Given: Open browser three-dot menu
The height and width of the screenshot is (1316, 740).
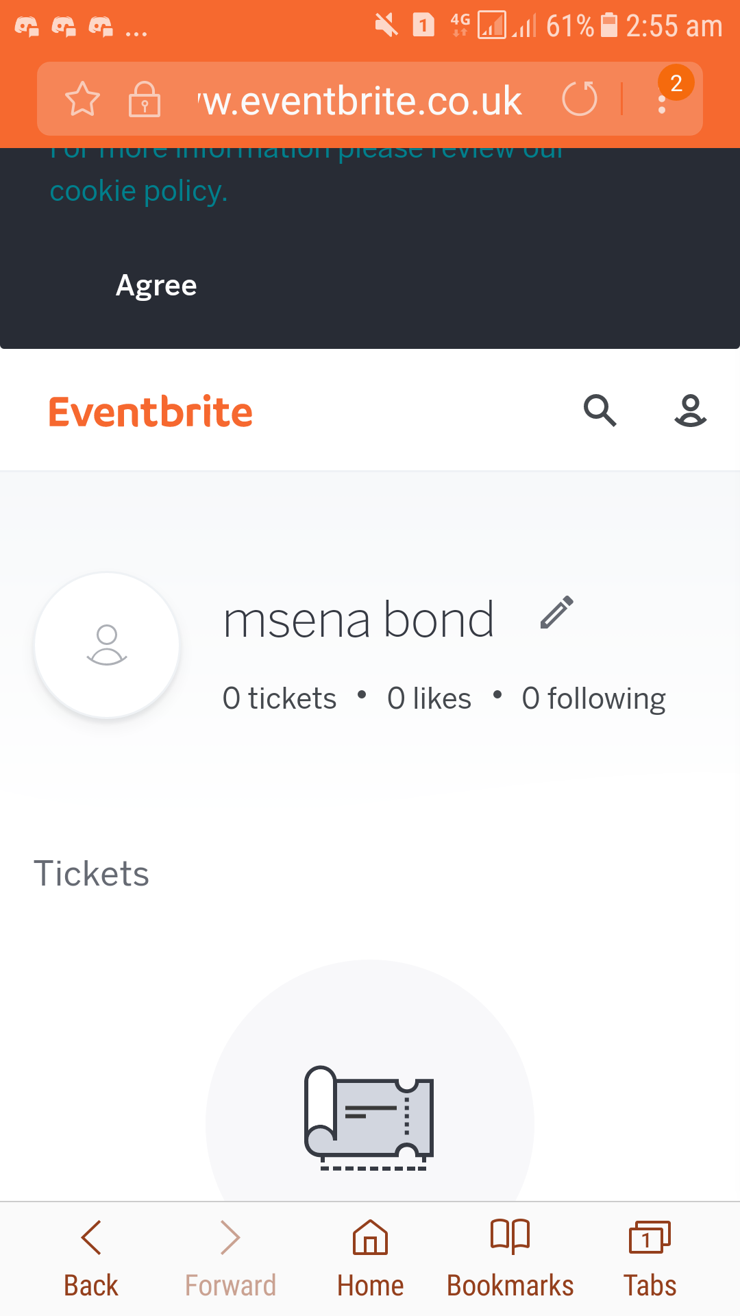Looking at the screenshot, I should click(662, 101).
